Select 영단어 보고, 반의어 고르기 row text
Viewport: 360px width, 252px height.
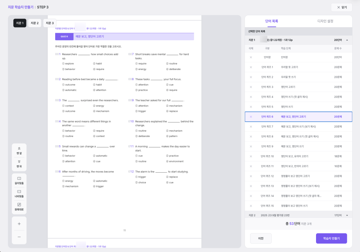[x=294, y=166]
